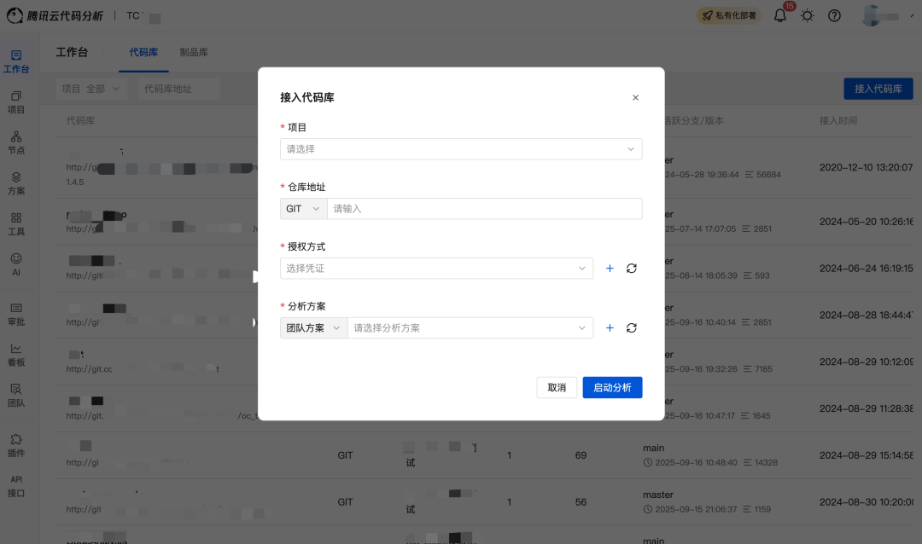Open the GIT repository type dropdown
Image resolution: width=922 pixels, height=544 pixels.
coord(303,209)
